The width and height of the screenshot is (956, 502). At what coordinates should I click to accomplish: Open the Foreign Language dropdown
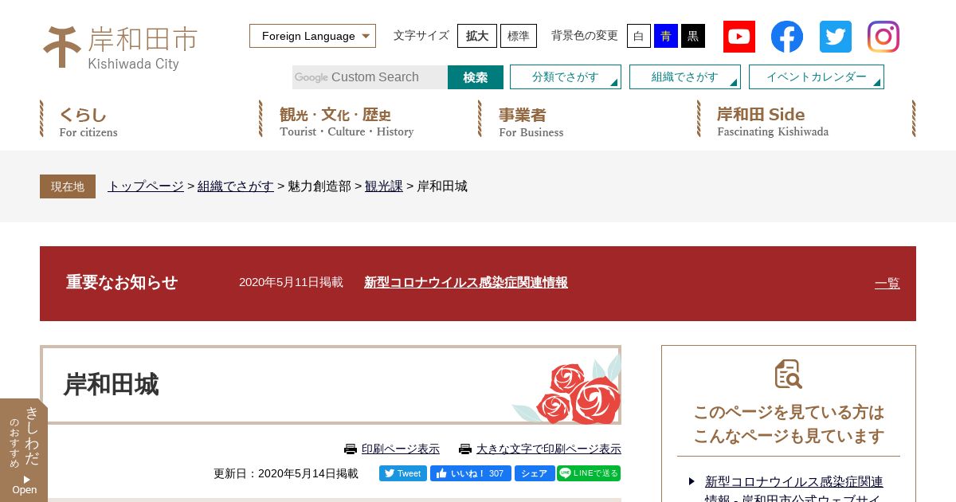(312, 36)
